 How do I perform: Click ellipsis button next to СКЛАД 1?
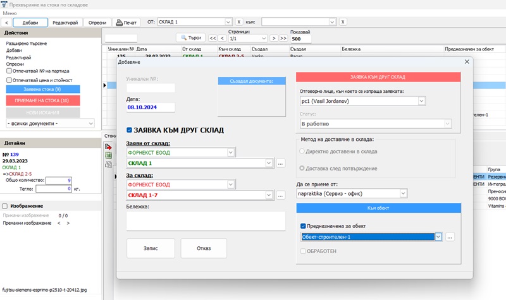click(x=280, y=164)
